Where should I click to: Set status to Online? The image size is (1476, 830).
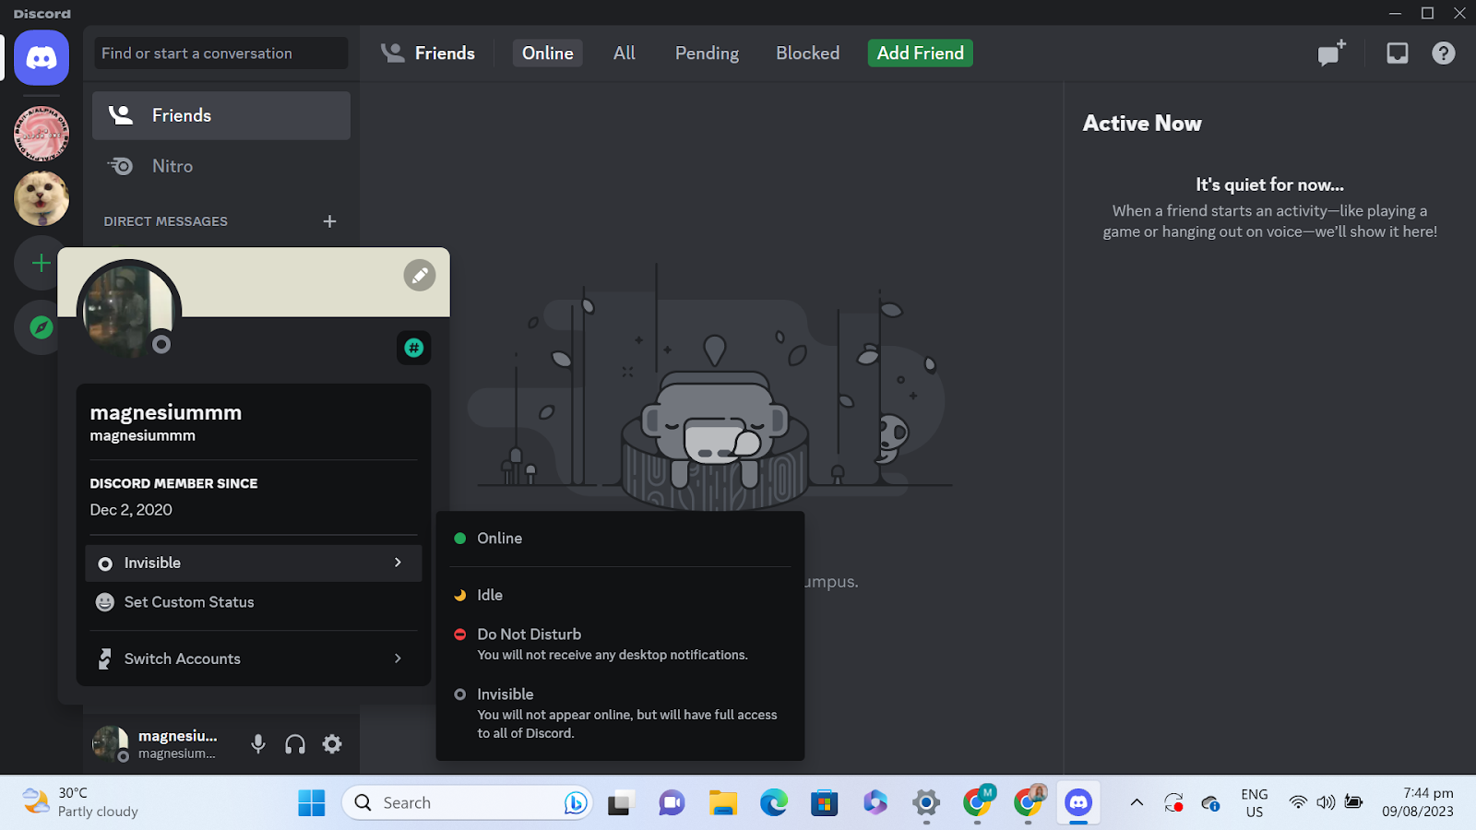(x=620, y=539)
